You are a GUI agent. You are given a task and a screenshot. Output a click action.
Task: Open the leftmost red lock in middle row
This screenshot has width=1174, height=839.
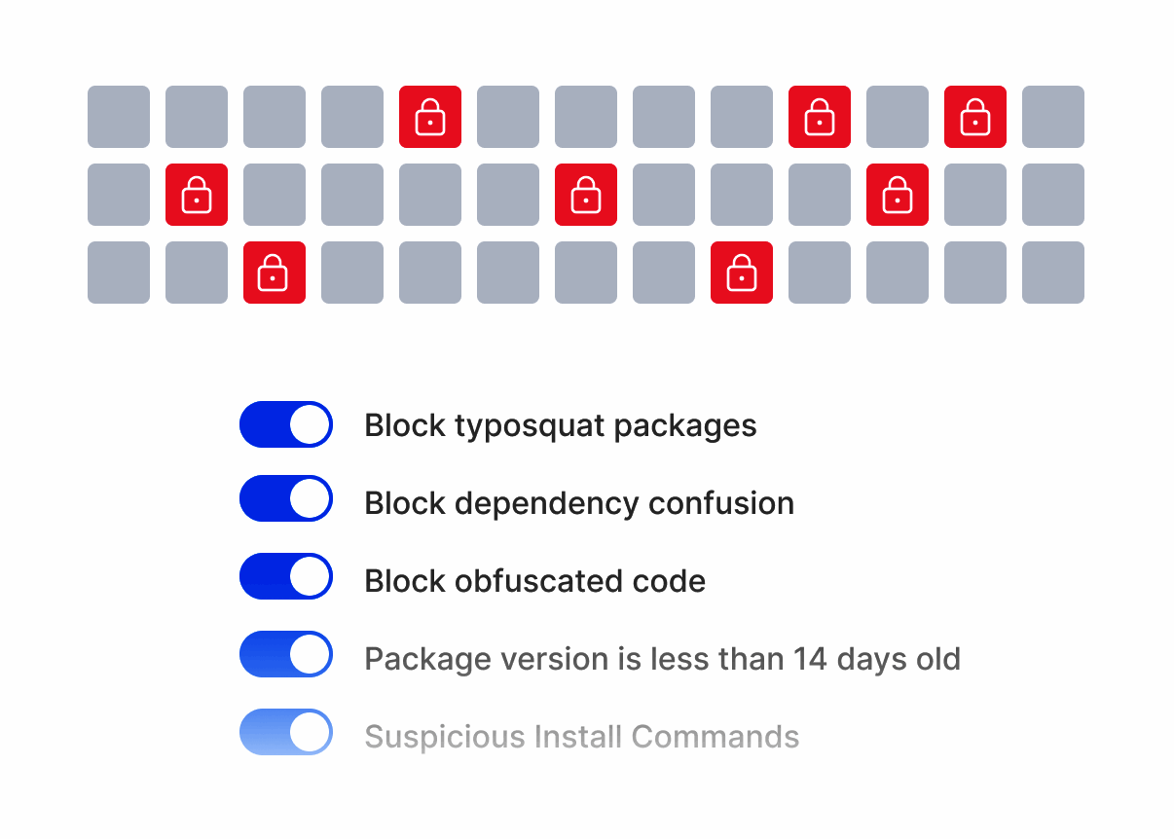pos(197,195)
